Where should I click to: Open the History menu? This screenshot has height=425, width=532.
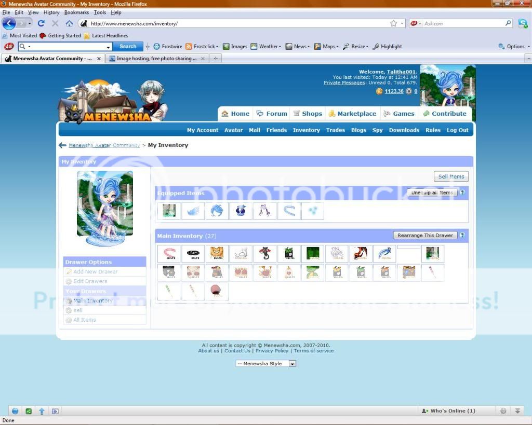51,12
